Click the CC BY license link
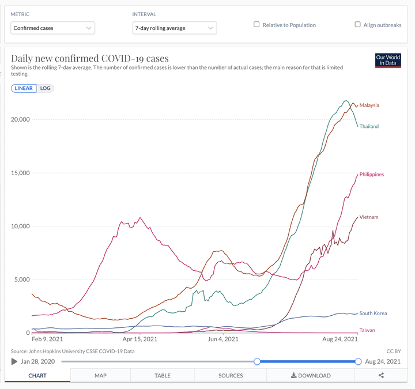 tap(394, 351)
